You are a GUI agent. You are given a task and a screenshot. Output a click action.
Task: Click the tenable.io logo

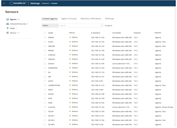tap(18, 3)
